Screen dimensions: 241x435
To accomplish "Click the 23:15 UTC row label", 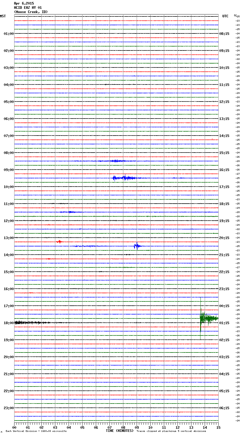I will click(x=224, y=289).
